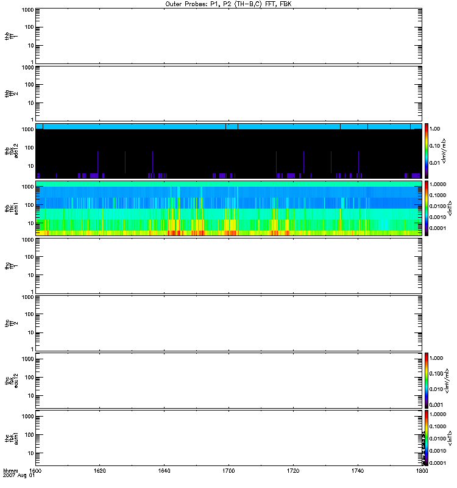457x488 pixels.
Task: Click the 1800 time tick label
Action: point(420,471)
